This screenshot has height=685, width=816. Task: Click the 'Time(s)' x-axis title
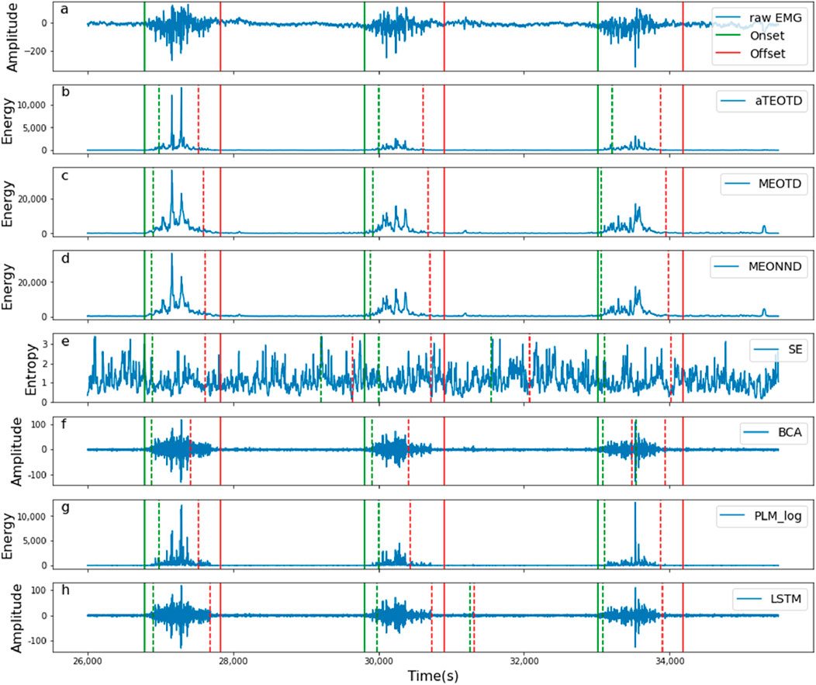(433, 676)
